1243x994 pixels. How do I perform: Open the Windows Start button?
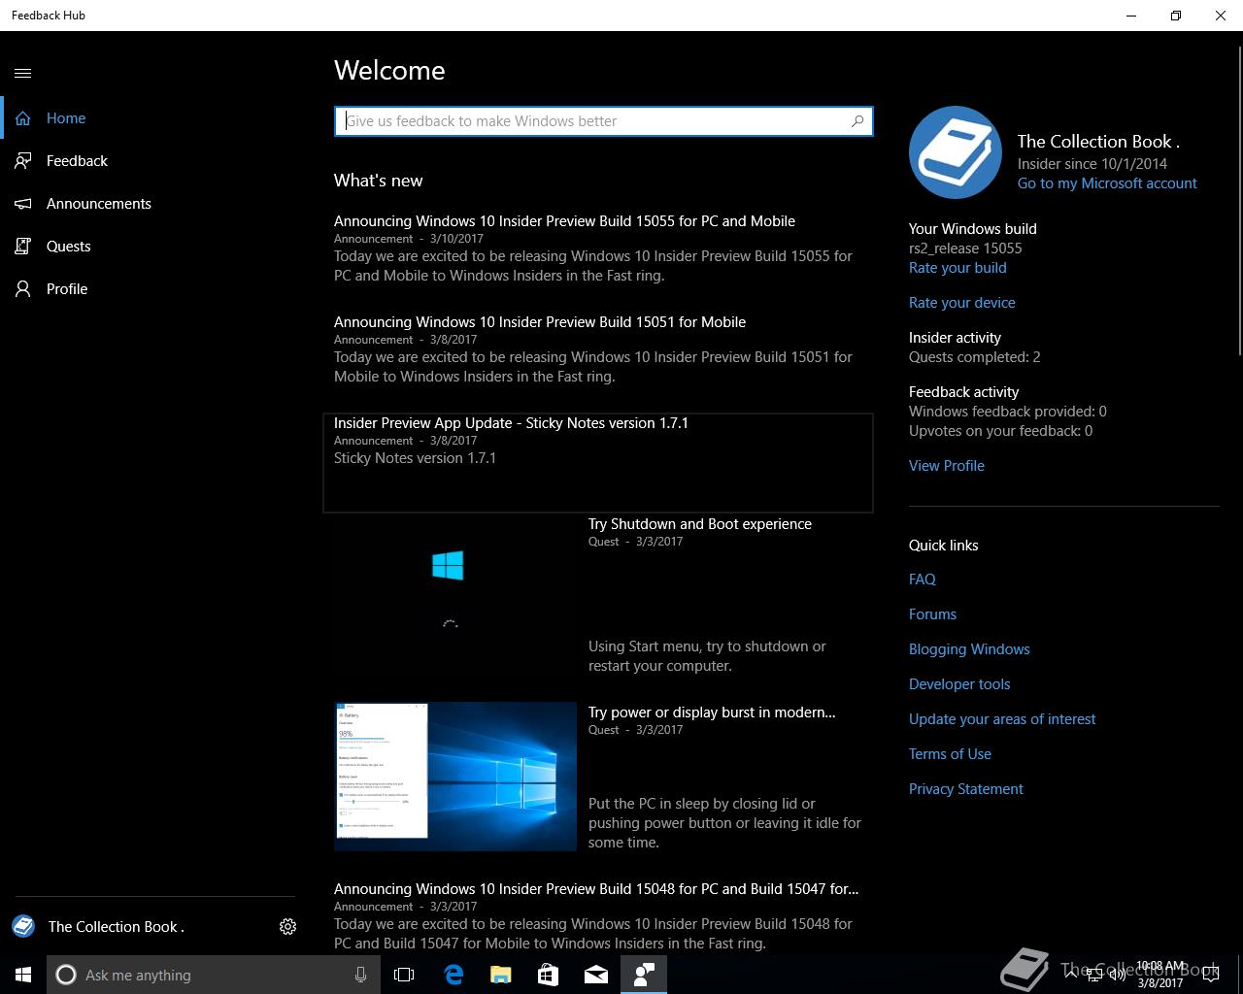click(23, 975)
